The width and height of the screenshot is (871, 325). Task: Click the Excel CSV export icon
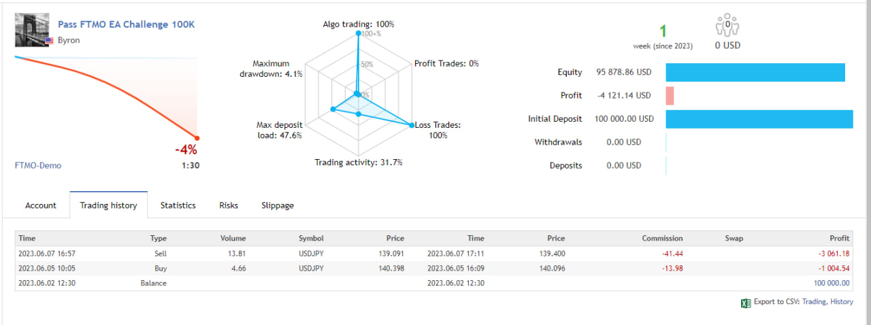(x=745, y=303)
